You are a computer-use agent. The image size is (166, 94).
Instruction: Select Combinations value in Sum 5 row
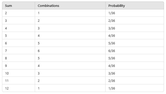(x=70, y=36)
